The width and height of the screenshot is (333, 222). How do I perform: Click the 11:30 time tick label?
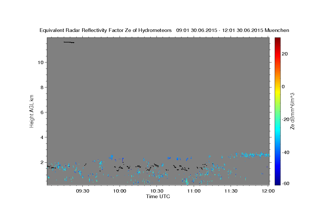(231, 191)
